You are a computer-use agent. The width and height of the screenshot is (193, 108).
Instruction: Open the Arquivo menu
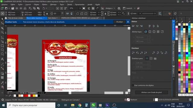coord(5,4)
